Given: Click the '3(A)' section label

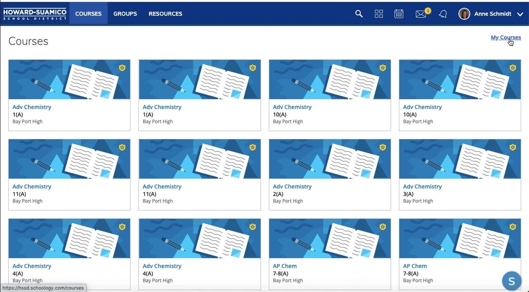Looking at the screenshot, I should click(x=408, y=194).
